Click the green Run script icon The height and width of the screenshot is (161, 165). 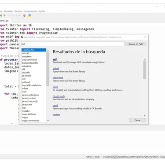1,15
